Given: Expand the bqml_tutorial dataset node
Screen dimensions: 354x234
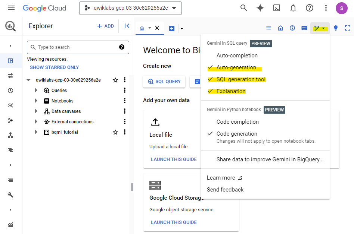Looking at the screenshot, I should pyautogui.click(x=36, y=132).
